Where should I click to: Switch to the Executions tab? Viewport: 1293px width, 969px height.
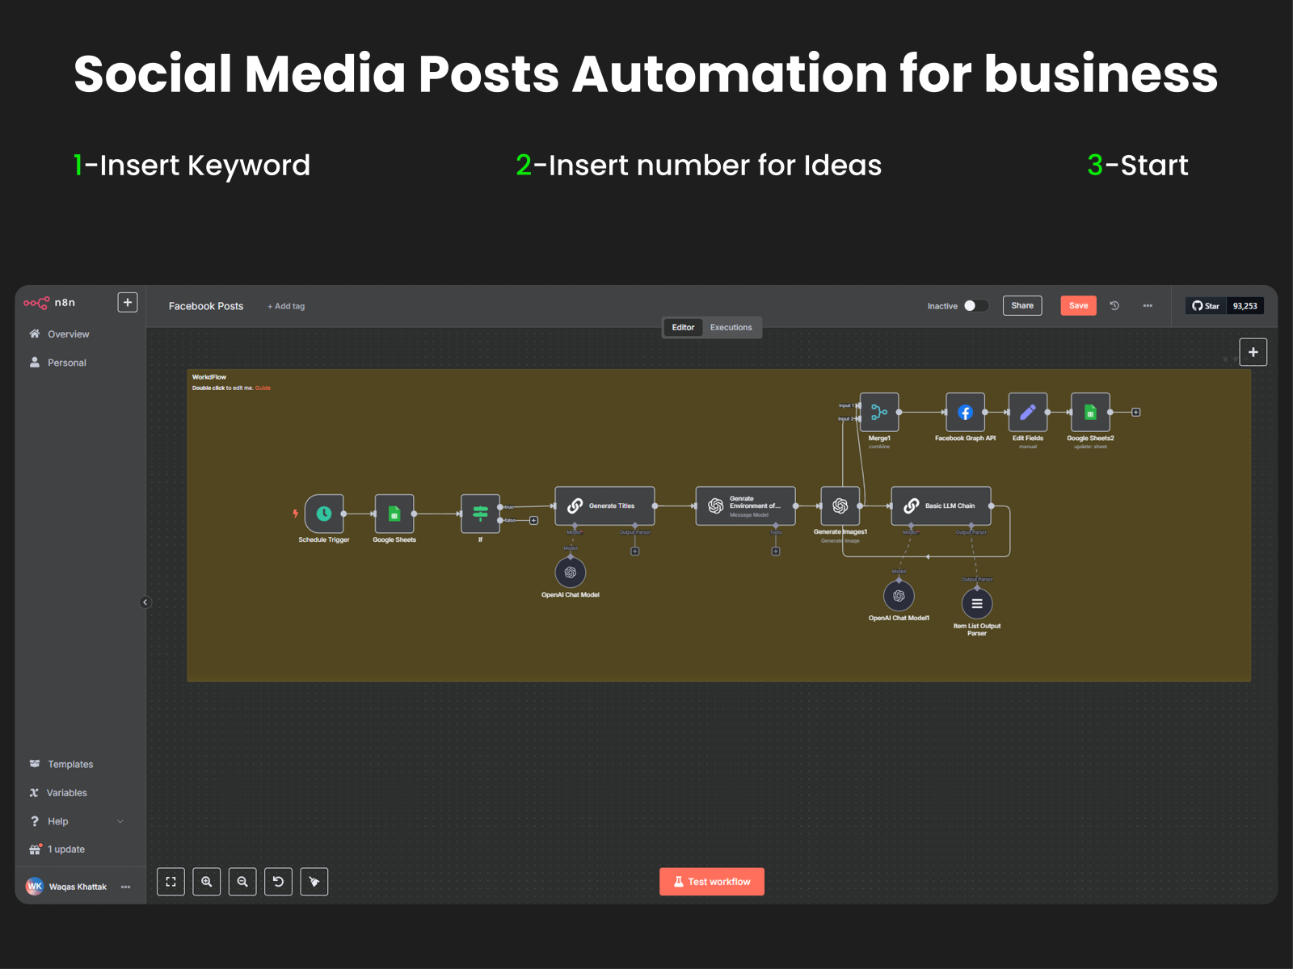coord(731,327)
